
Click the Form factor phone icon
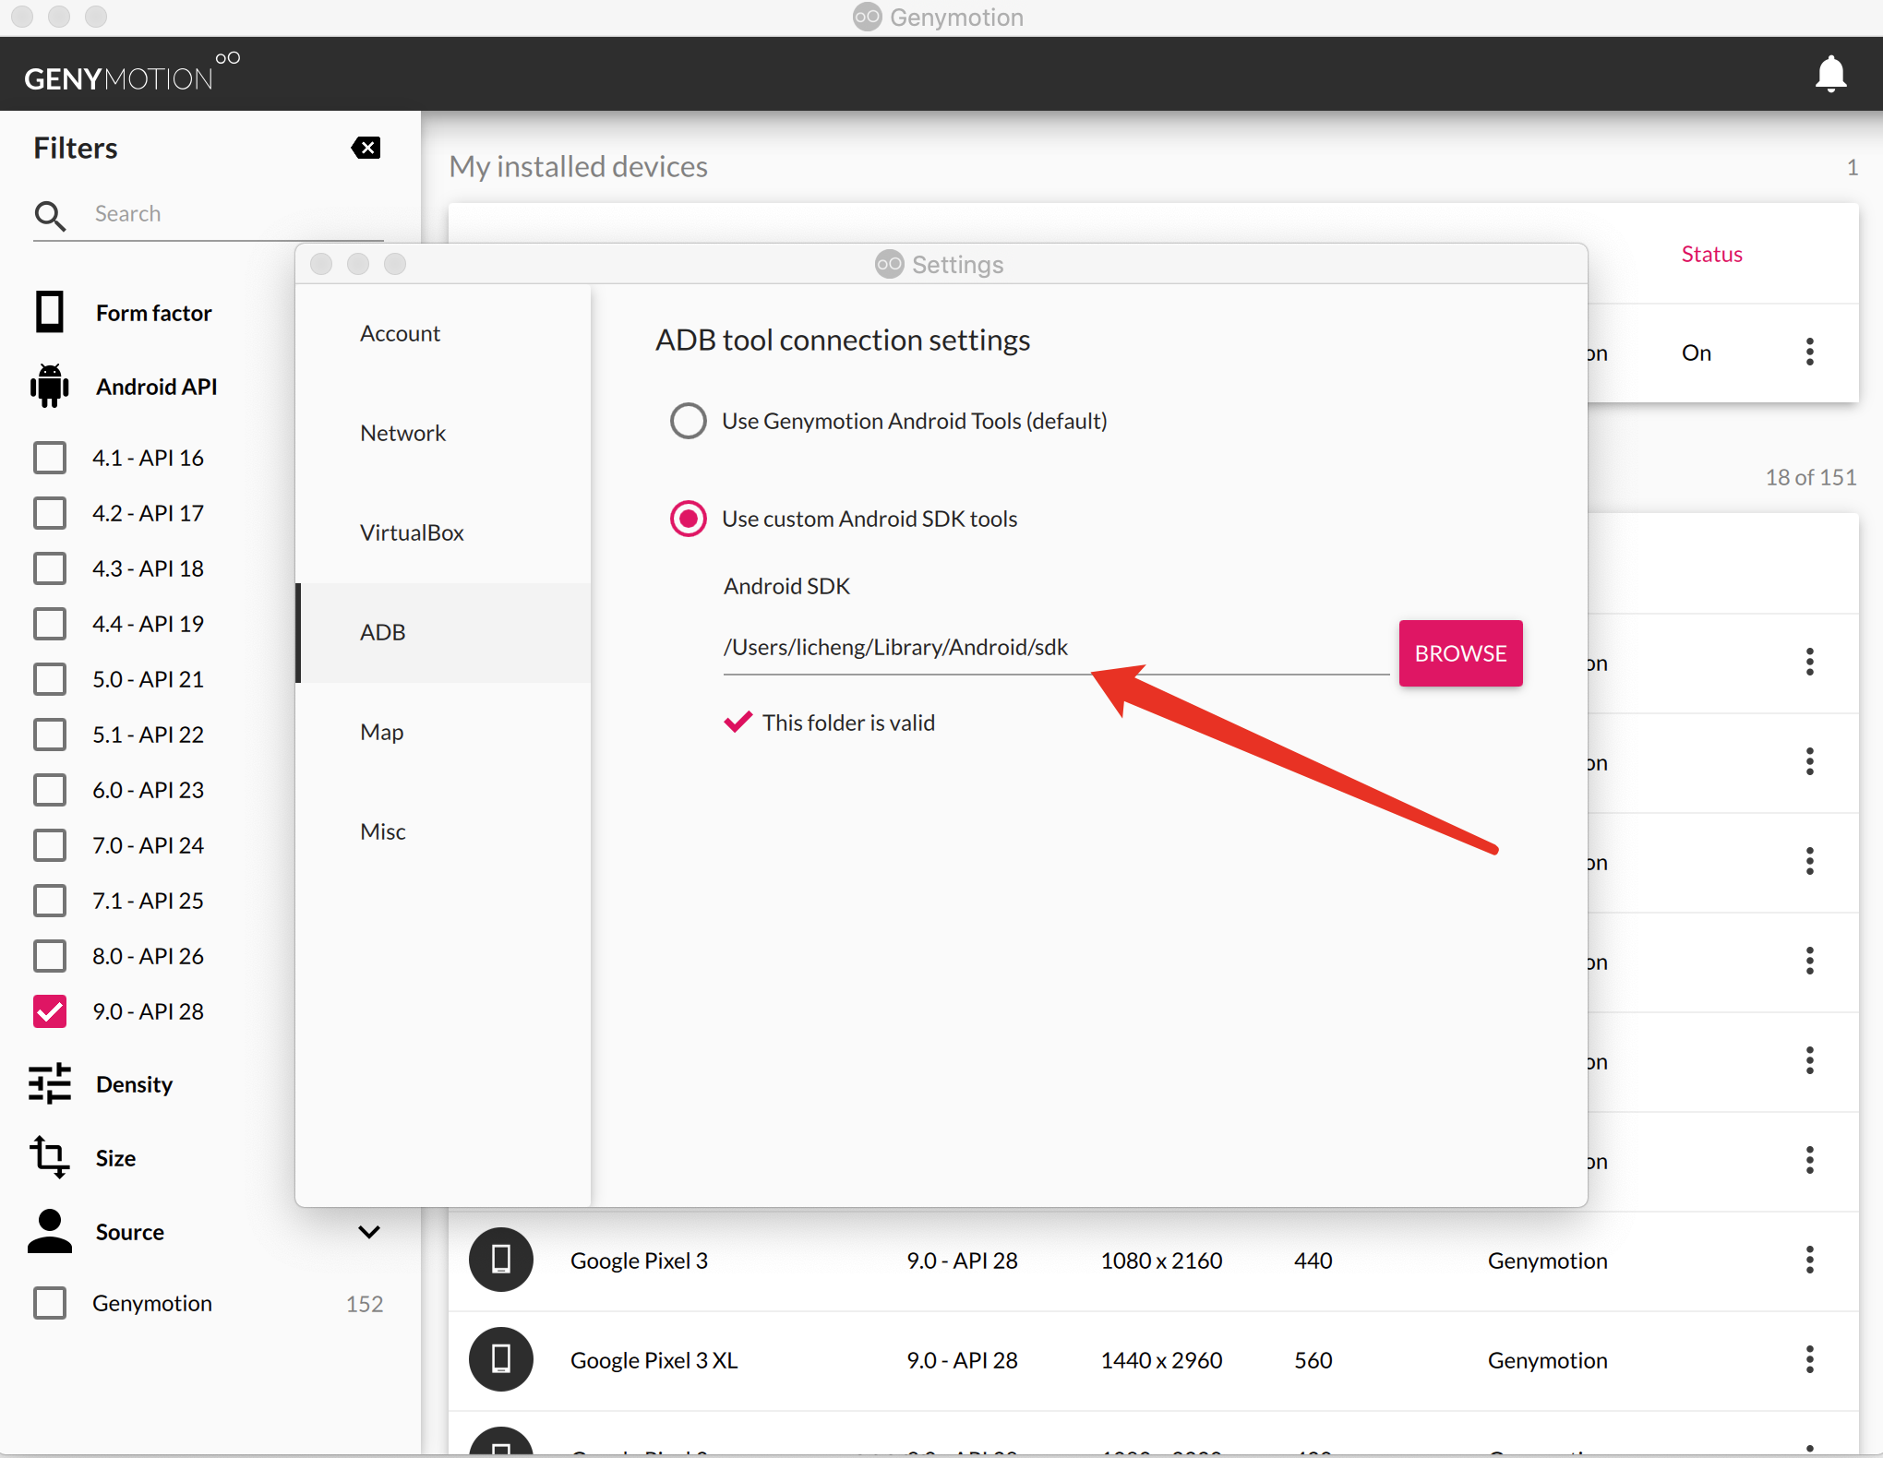[50, 312]
